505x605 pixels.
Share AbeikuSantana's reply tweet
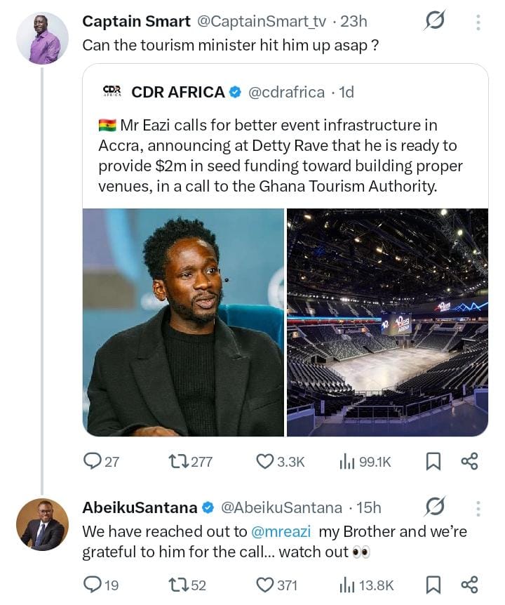pos(469,585)
